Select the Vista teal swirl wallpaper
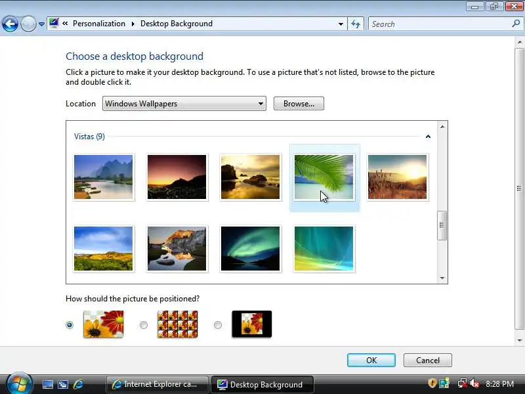Screen dimensions: 525x394 [x=324, y=249]
